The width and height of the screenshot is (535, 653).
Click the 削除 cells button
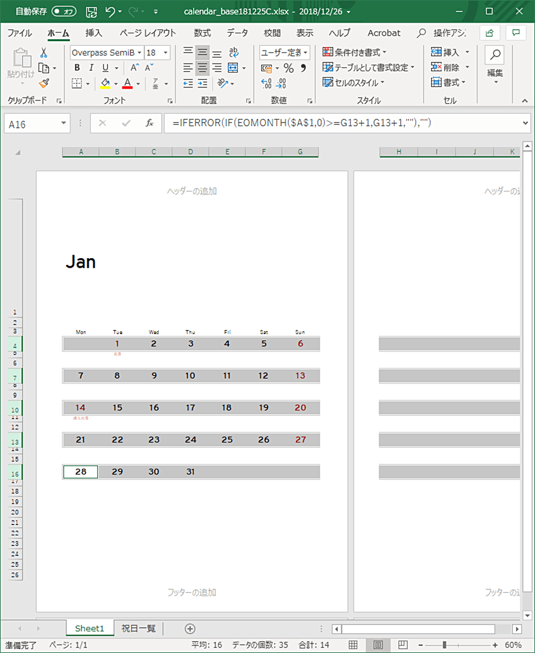(x=451, y=67)
